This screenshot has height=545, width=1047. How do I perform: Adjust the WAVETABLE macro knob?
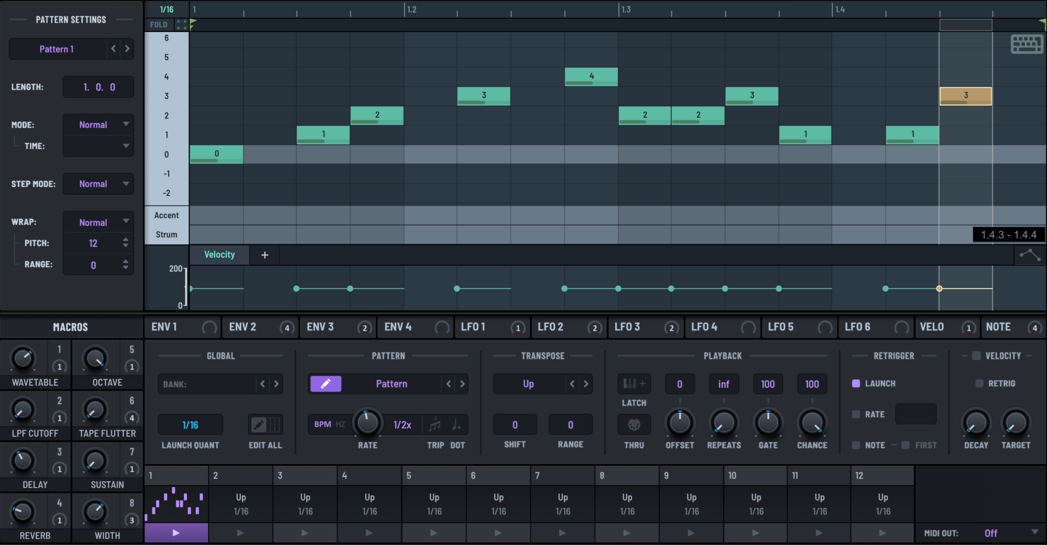(23, 359)
